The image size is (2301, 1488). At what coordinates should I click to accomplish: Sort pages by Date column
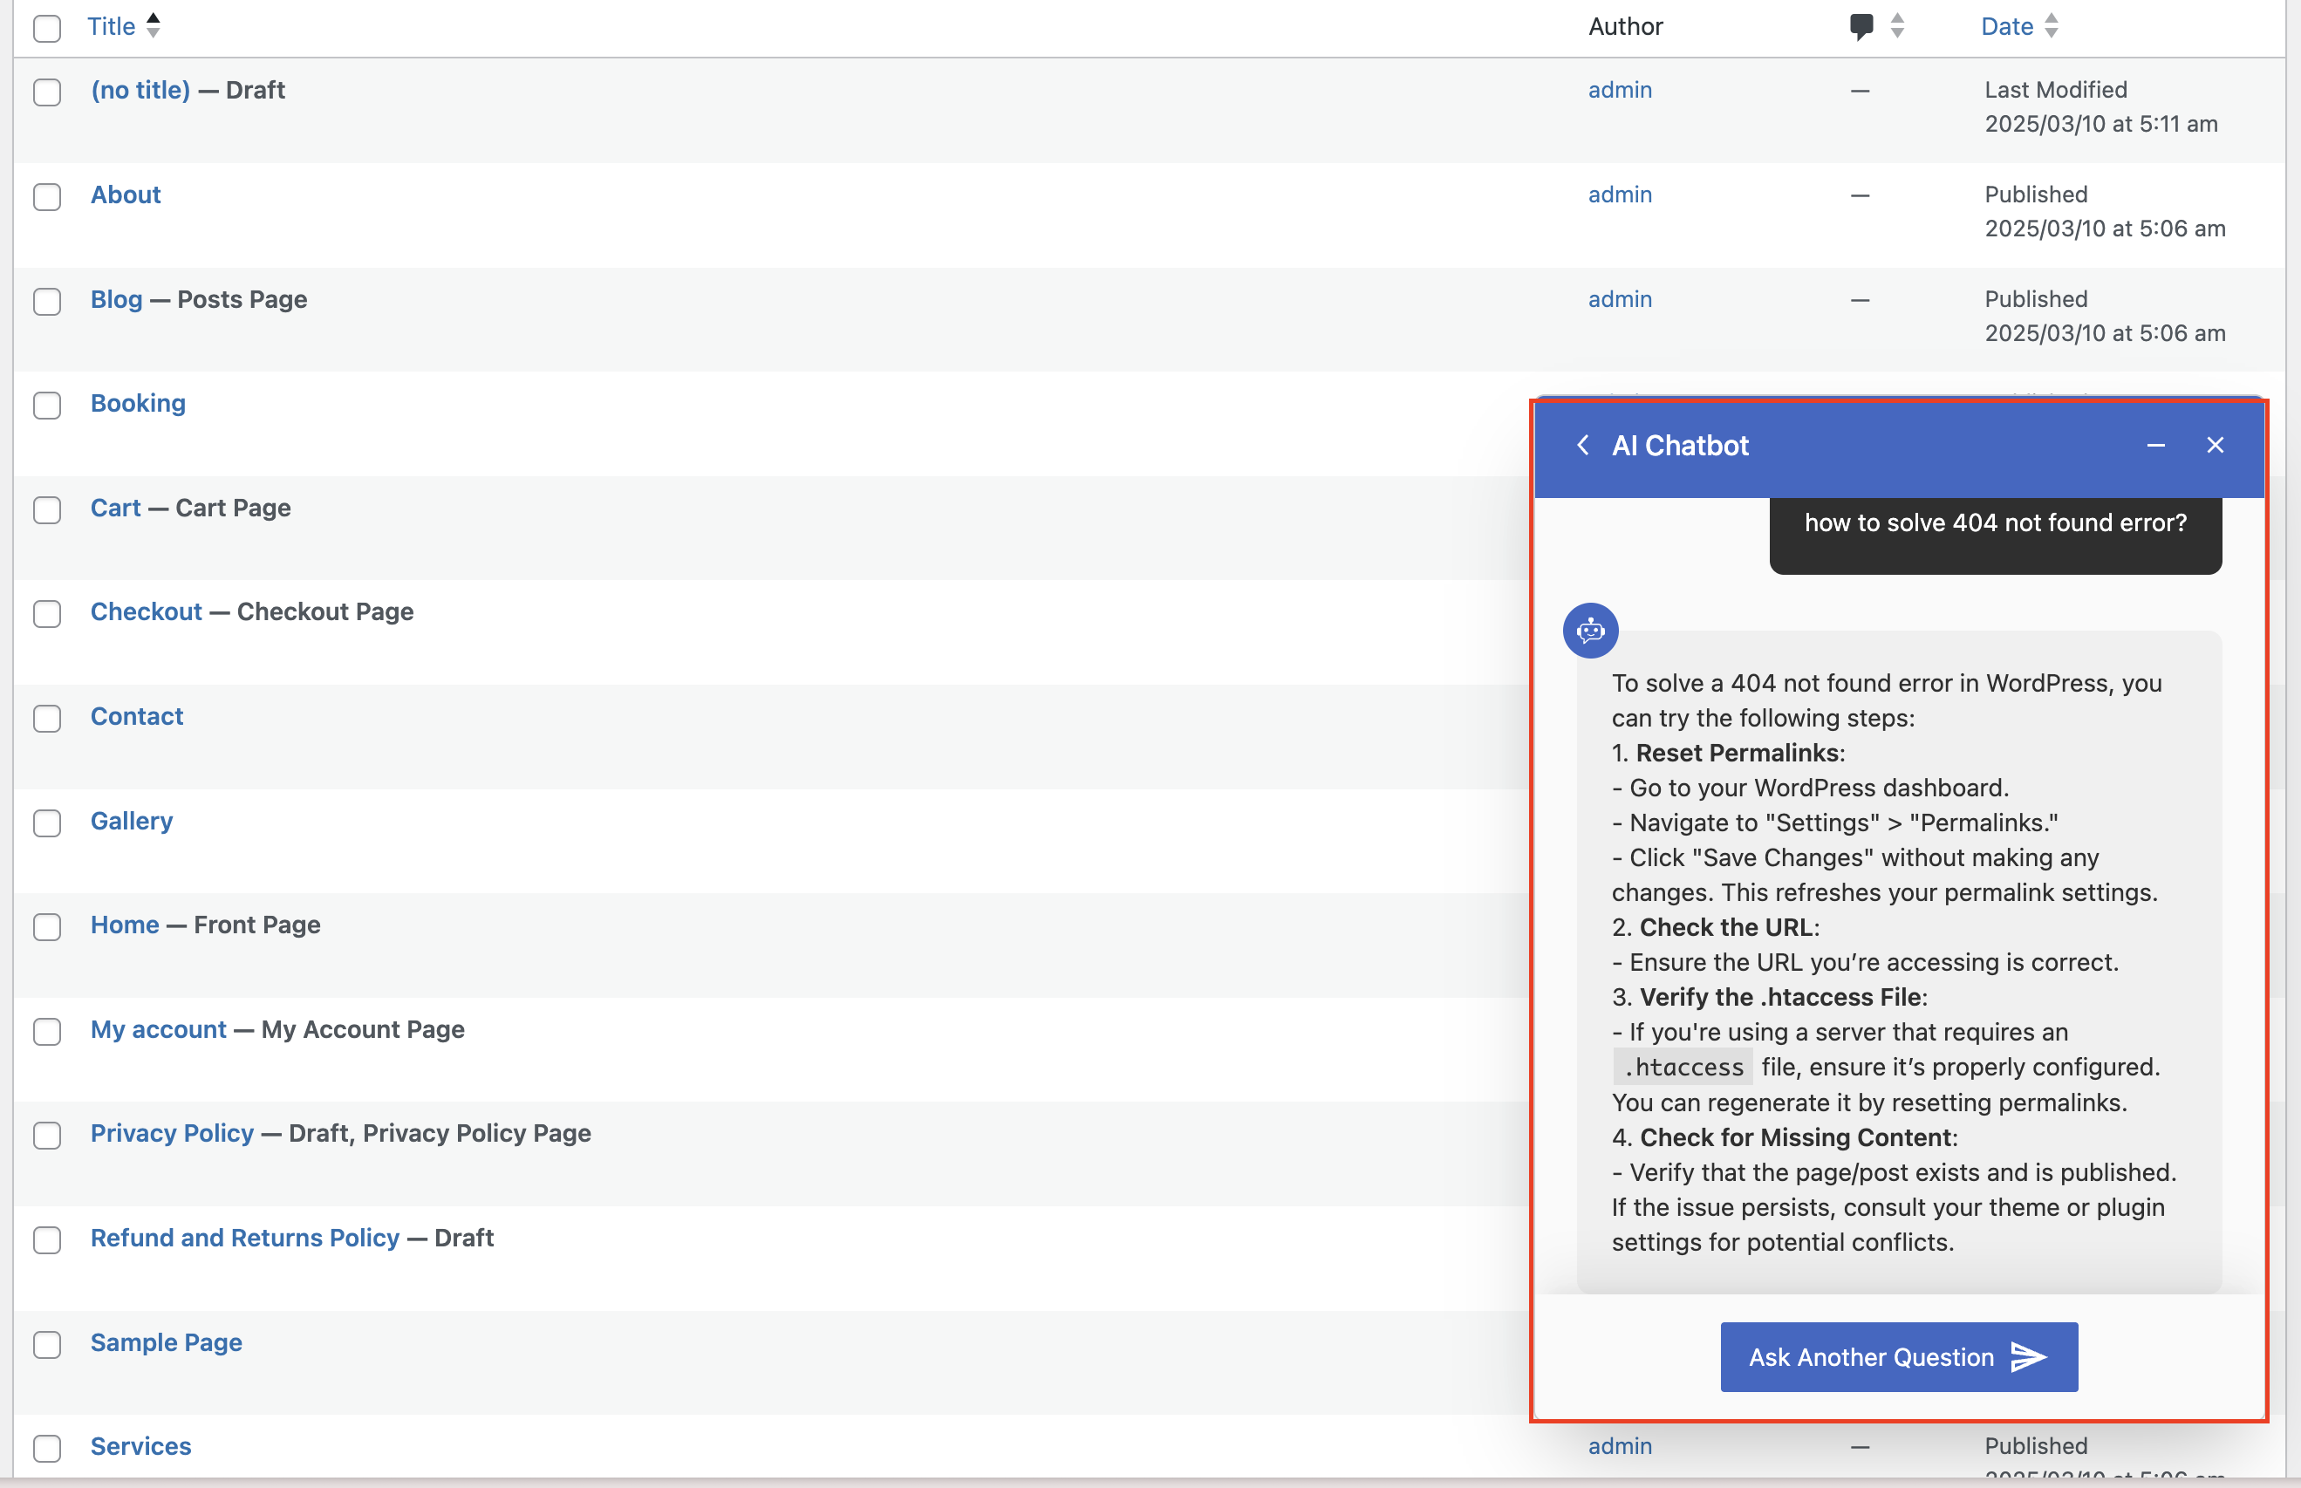(x=2007, y=26)
